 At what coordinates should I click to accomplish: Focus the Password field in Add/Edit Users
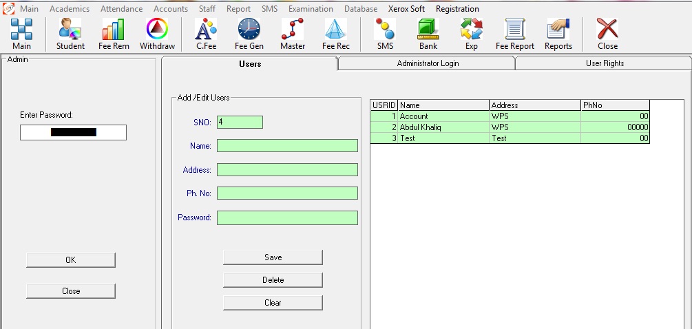point(287,217)
